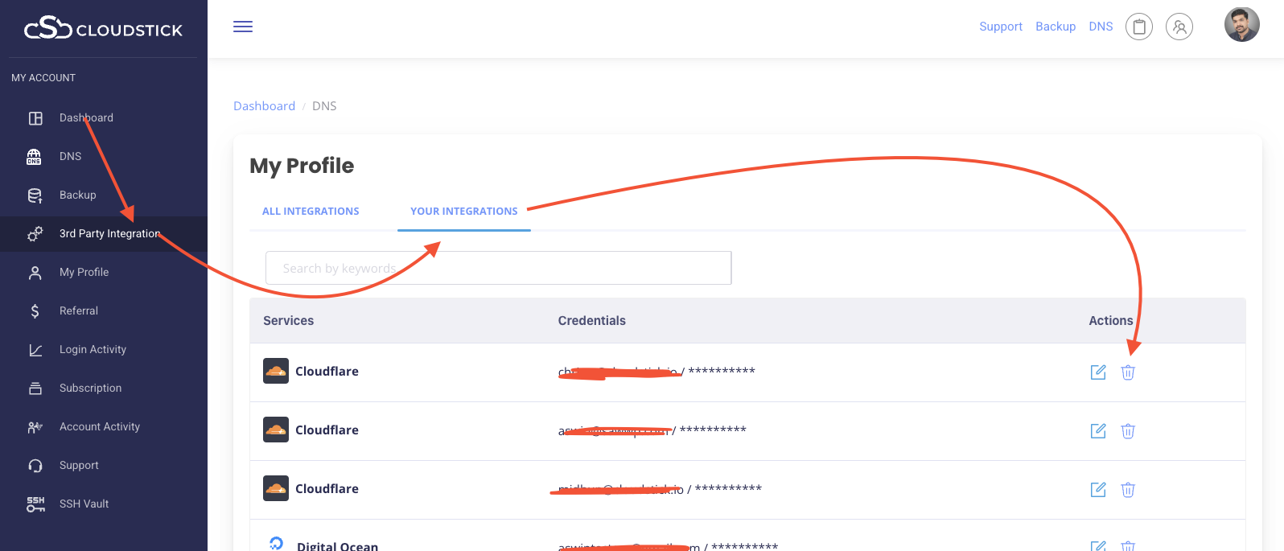
Task: Select the YOUR INTEGRATIONS tab
Action: (x=463, y=211)
